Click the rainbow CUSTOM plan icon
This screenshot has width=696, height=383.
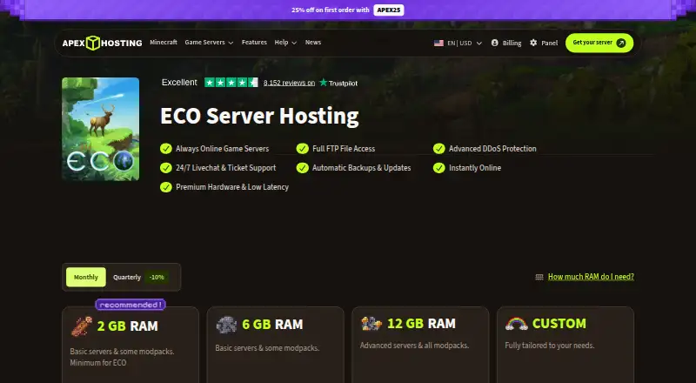tap(516, 324)
